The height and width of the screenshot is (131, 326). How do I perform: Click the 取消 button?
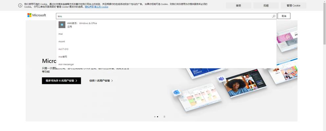[x=284, y=16]
